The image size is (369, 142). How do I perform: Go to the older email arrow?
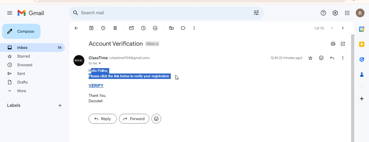click(x=343, y=28)
